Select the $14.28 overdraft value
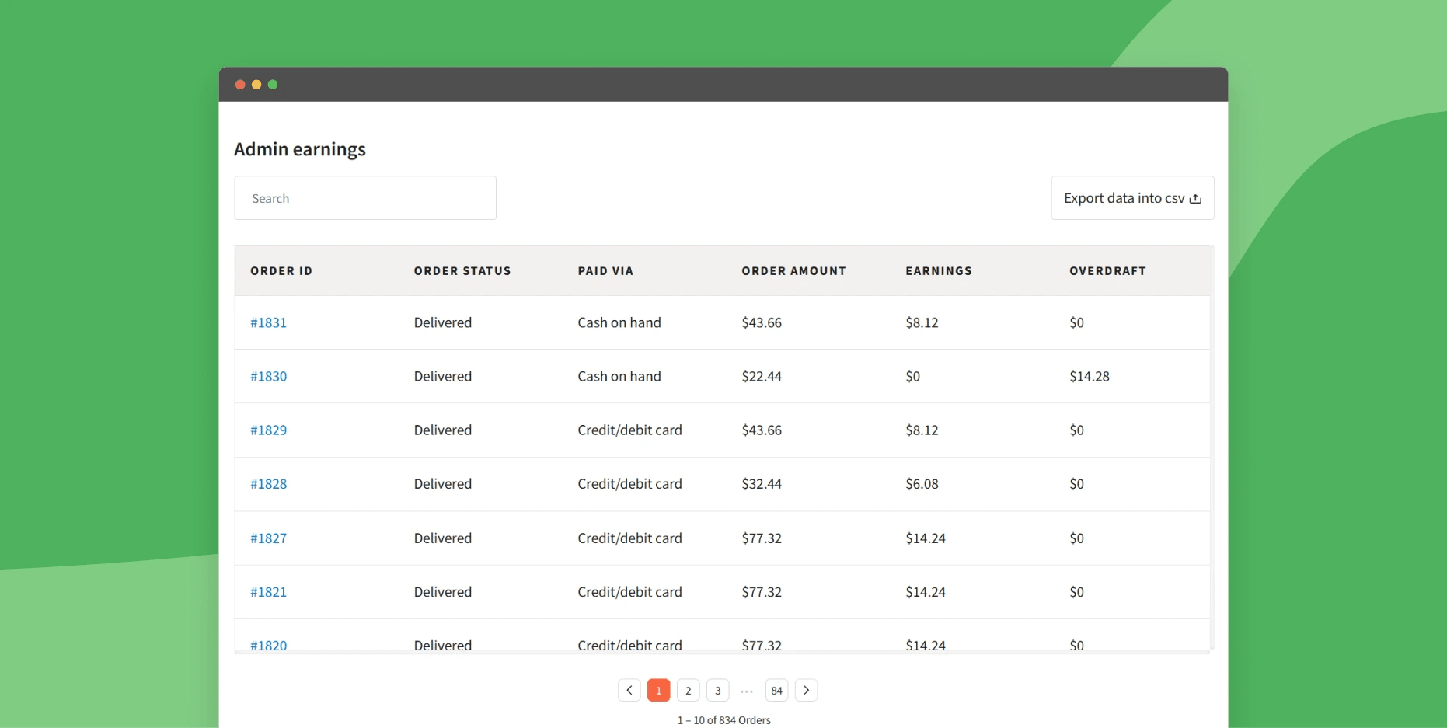The width and height of the screenshot is (1447, 728). (1090, 376)
